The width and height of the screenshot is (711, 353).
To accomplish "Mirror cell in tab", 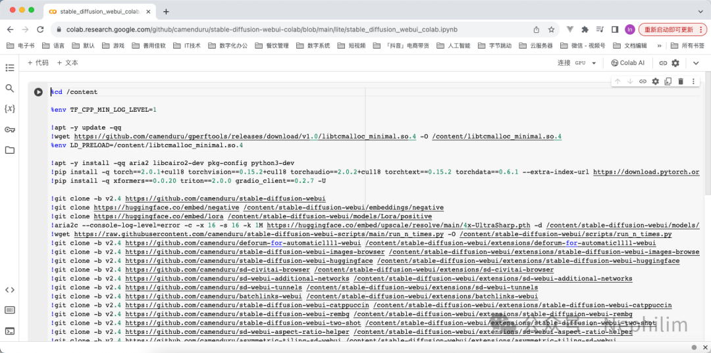I will pyautogui.click(x=668, y=81).
